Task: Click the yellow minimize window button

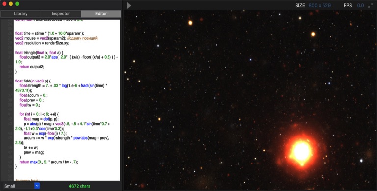Action: [x=11, y=4]
